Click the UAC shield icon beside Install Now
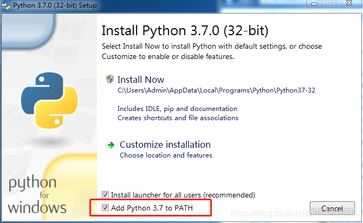 click(x=110, y=79)
